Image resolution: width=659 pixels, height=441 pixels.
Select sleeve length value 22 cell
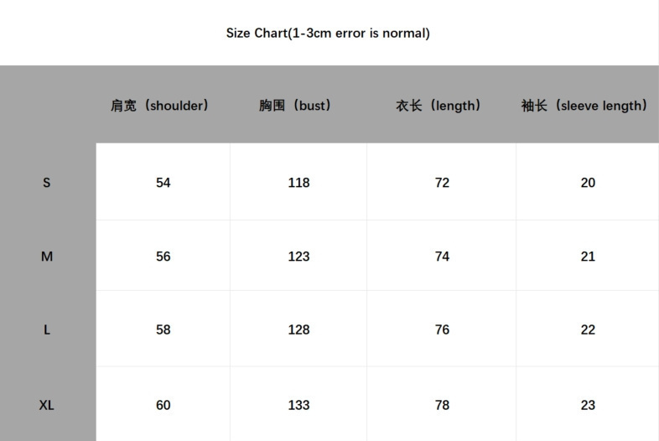588,329
